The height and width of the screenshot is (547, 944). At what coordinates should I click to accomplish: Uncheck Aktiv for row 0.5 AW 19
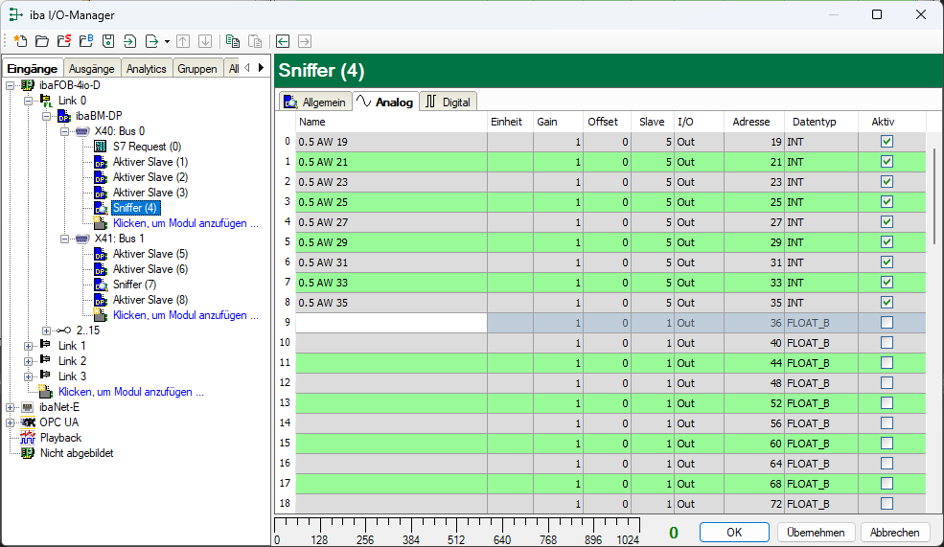tap(886, 142)
